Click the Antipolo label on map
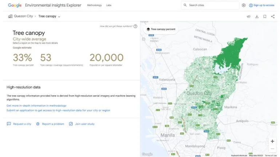The image size is (280, 157). click(242, 121)
